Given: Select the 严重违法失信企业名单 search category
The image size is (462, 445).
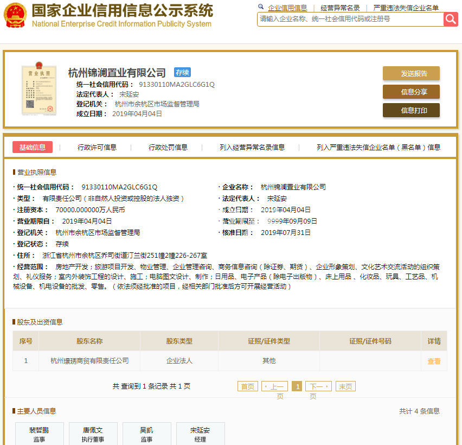Looking at the screenshot, I should click(x=406, y=8).
